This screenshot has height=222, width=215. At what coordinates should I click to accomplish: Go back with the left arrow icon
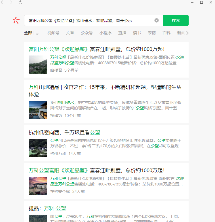(2, 2)
